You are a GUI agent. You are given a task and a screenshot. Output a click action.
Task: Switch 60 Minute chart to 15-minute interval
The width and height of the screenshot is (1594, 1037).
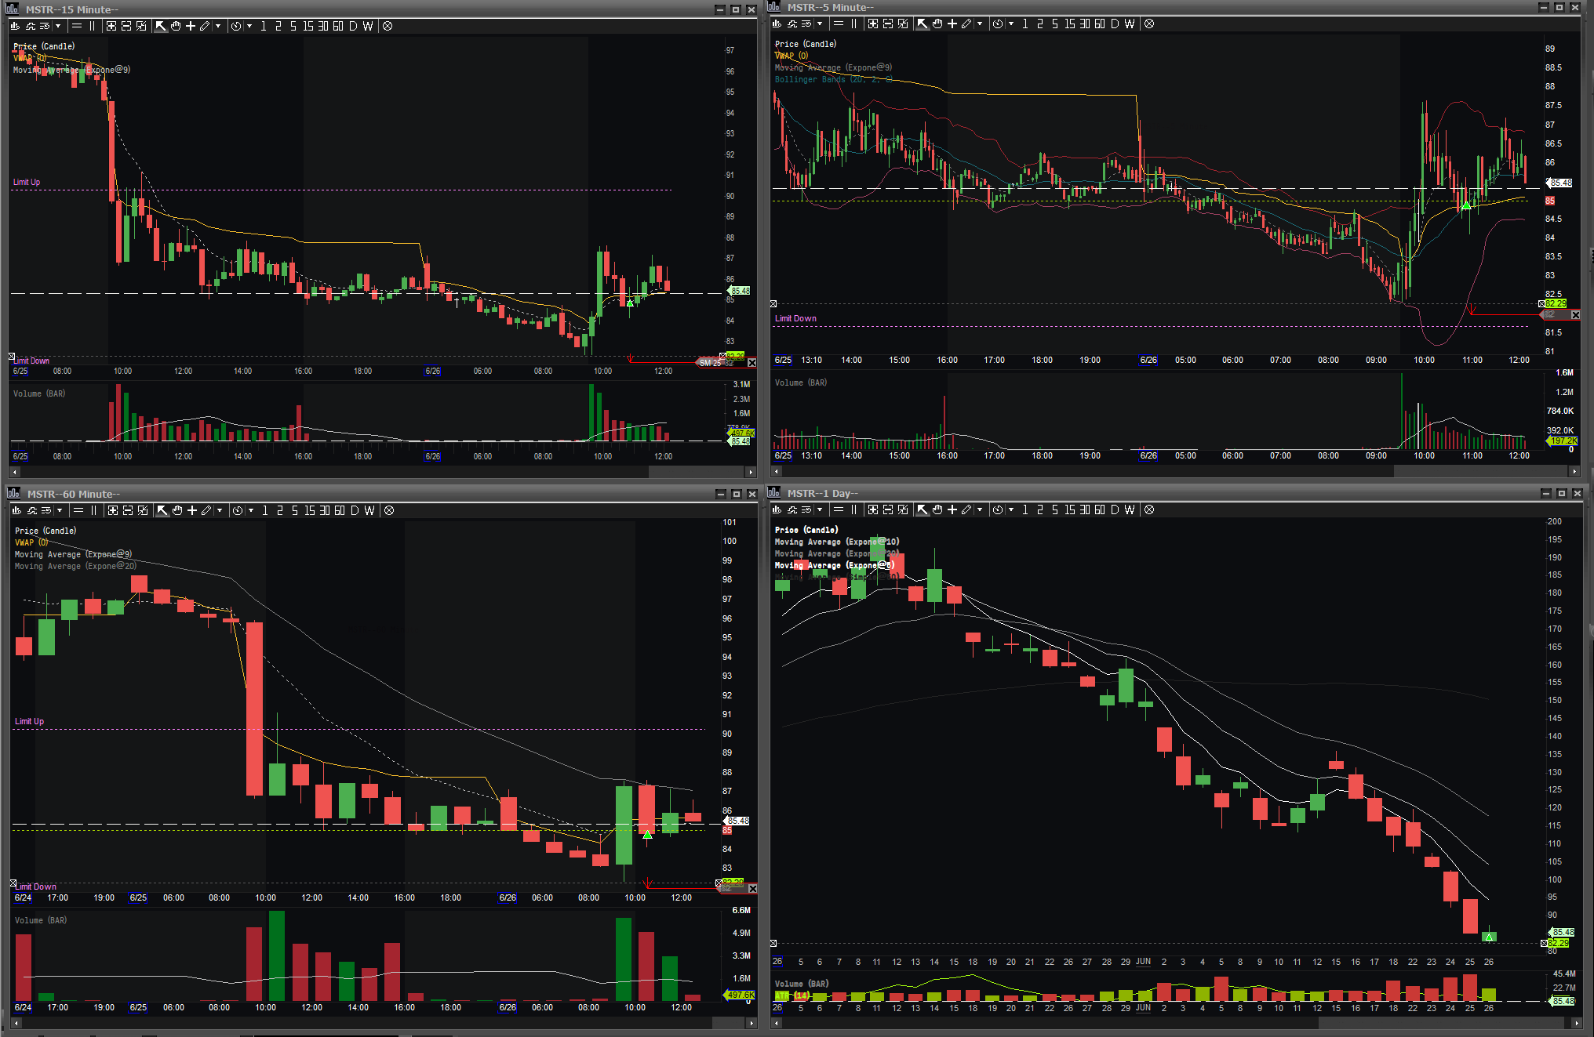point(310,510)
